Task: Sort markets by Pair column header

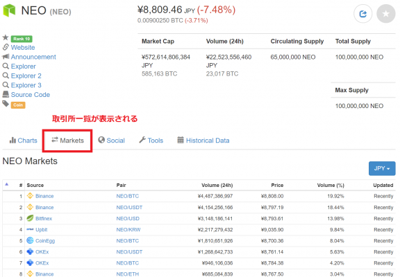Action: (x=121, y=185)
